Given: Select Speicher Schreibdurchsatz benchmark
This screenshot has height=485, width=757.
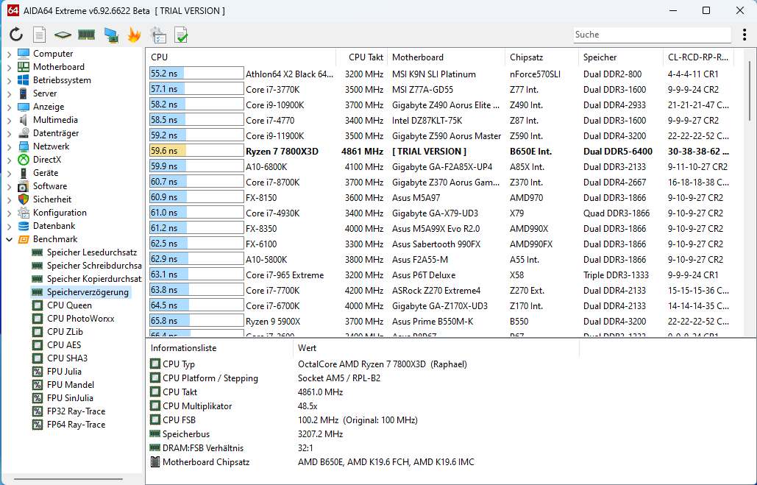Looking at the screenshot, I should pos(94,265).
